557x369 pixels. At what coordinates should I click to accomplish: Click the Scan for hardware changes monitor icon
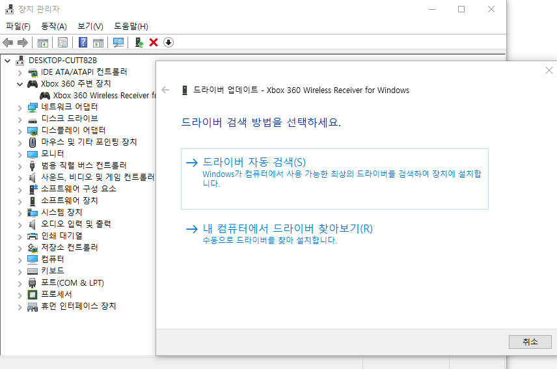tap(118, 42)
